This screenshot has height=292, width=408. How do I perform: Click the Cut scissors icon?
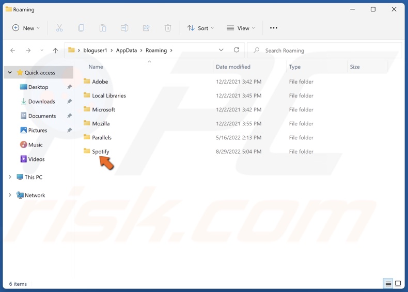pos(59,28)
